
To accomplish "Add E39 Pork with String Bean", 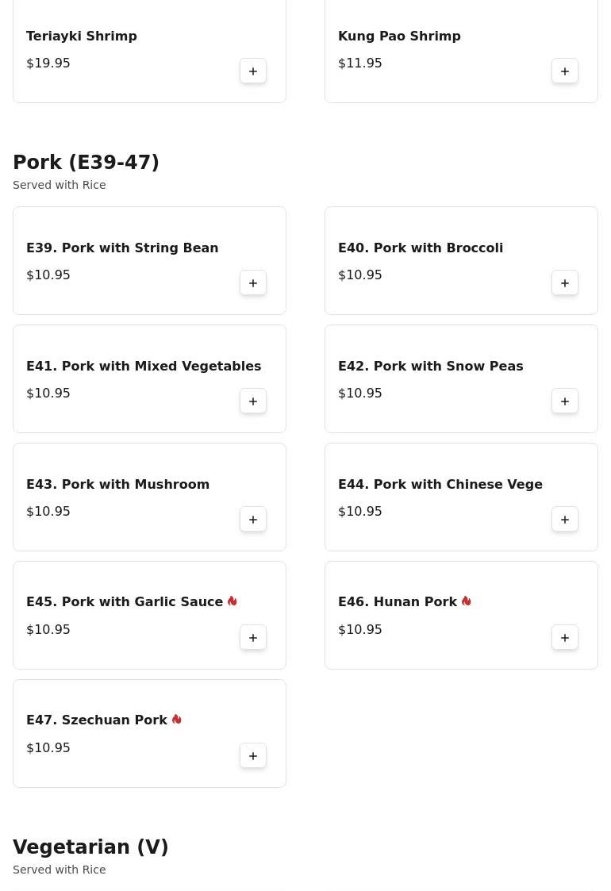I will 253,283.
